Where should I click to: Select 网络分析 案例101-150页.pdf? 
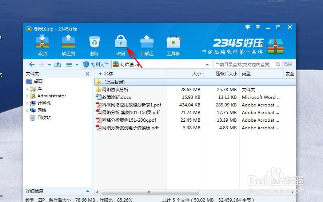point(195,112)
